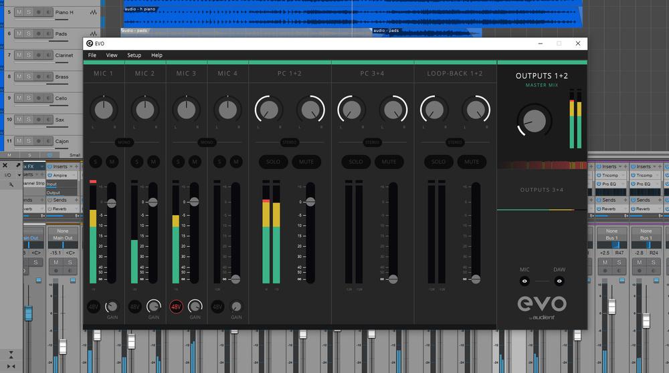Enable input monitor on Sax track
Viewport: 669px width, 373px height.
[49, 120]
